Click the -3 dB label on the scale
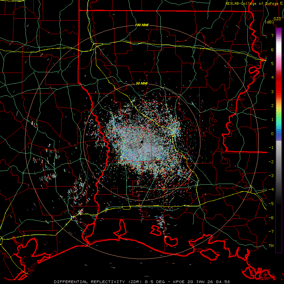 [271, 175]
